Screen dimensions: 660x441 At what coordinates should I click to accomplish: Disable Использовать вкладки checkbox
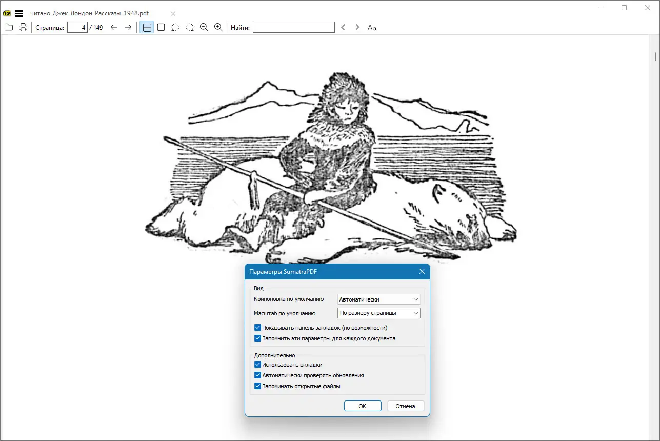[258, 365]
